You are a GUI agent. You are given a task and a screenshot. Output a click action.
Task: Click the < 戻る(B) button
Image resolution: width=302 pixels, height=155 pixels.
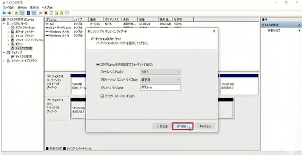coord(162,126)
